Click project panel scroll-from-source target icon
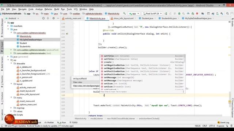This screenshot has width=234, height=131. point(43,18)
